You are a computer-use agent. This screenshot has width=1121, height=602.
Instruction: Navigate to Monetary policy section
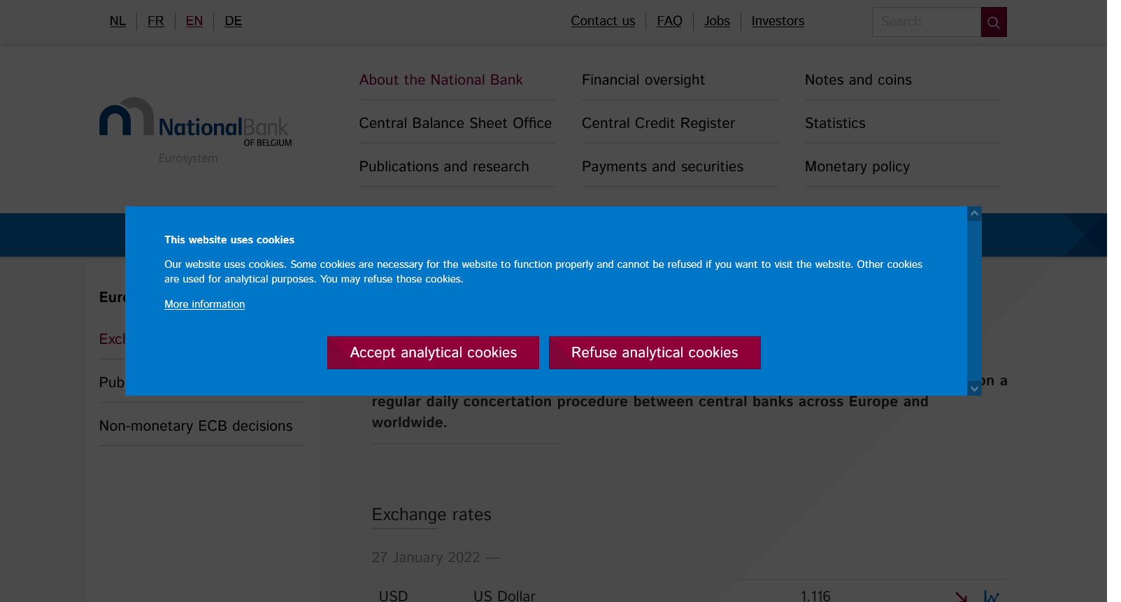click(x=857, y=166)
